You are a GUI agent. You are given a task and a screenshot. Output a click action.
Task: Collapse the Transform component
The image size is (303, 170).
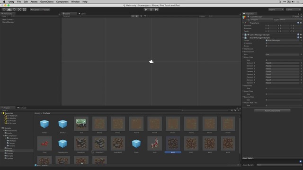click(x=243, y=23)
